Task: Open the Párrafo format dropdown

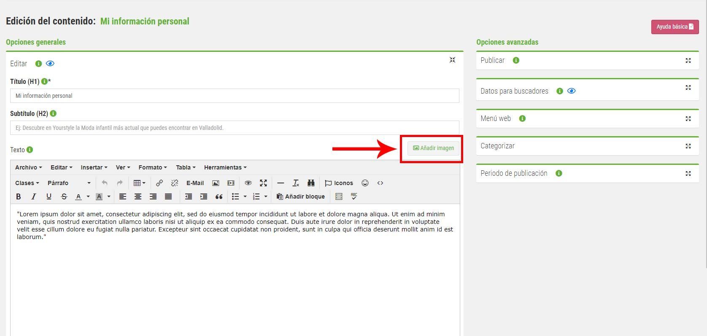Action: 69,183
